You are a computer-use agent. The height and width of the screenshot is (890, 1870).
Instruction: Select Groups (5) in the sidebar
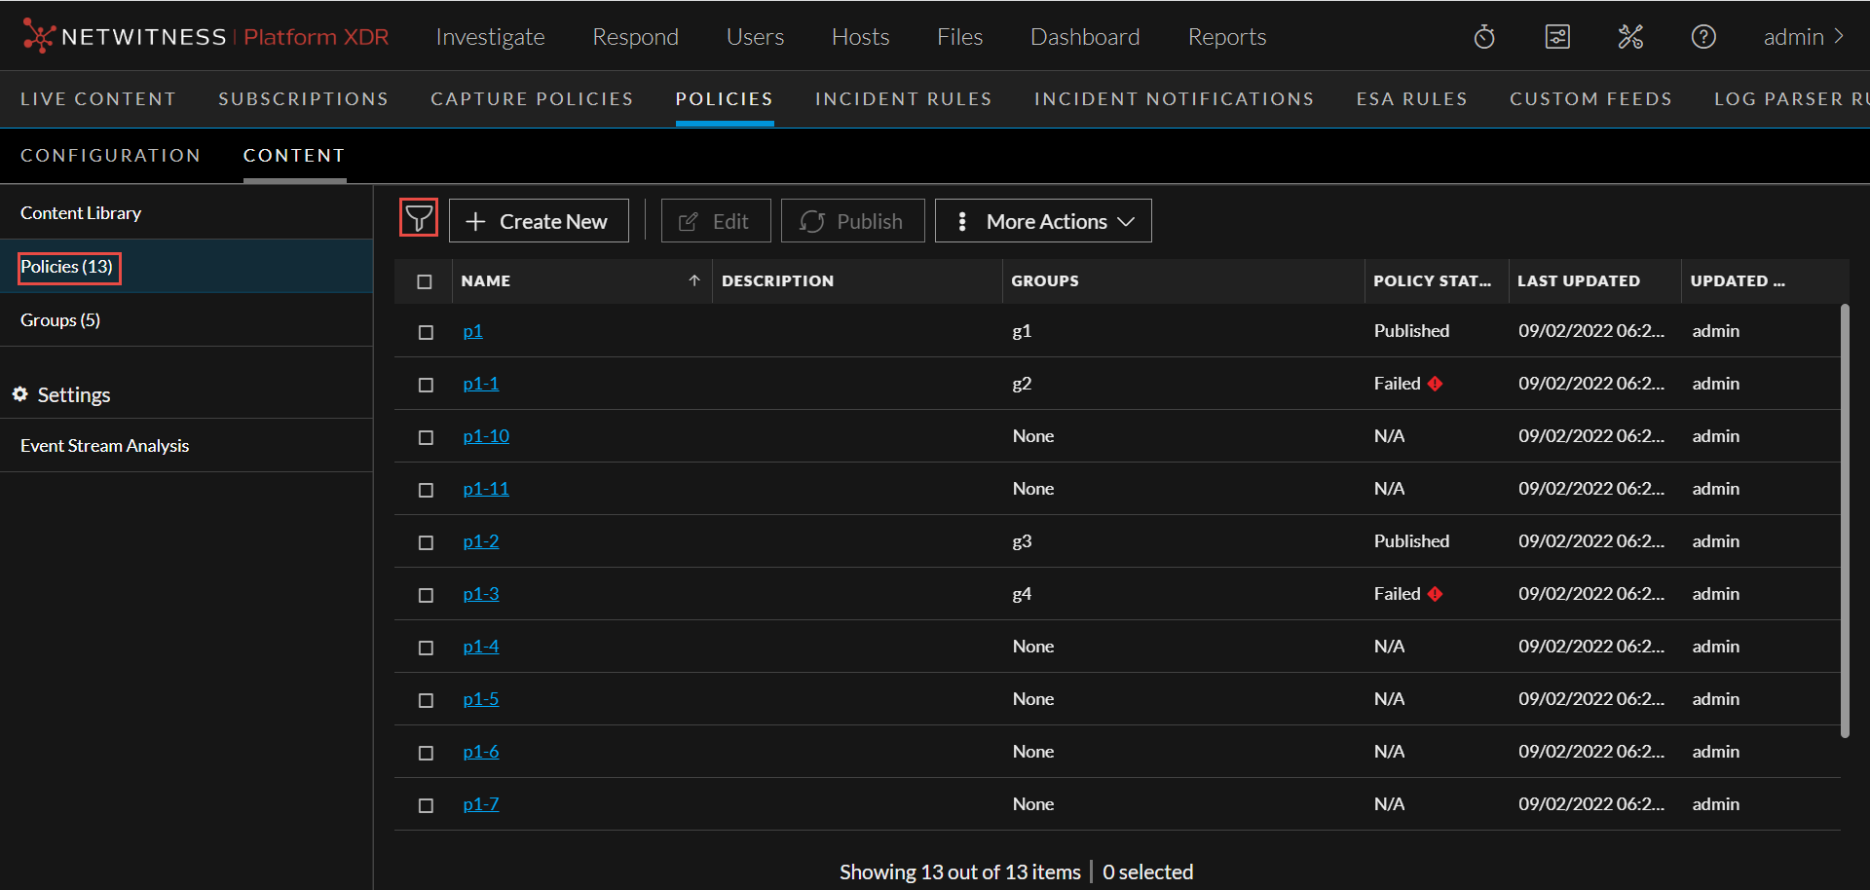(x=60, y=320)
